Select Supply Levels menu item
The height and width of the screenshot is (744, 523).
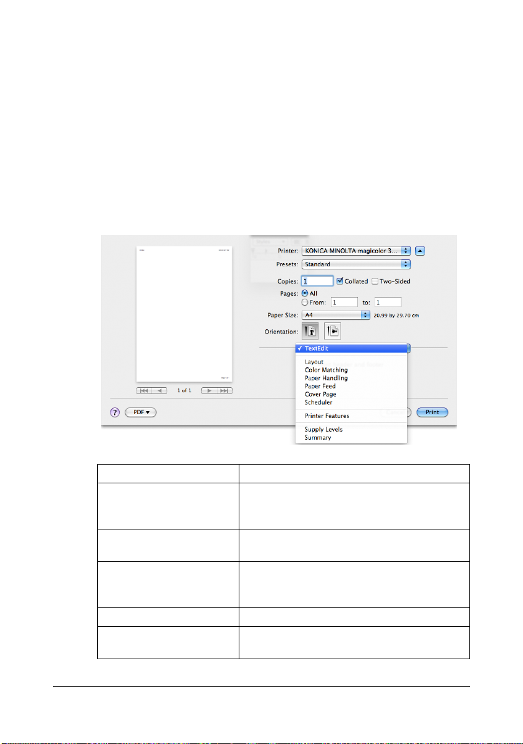click(324, 429)
